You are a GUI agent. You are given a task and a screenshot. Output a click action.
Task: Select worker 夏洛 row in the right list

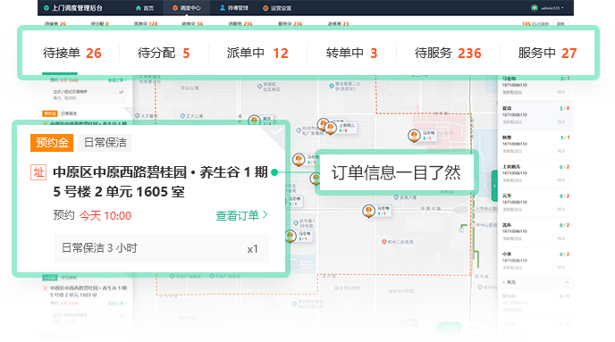[x=535, y=115]
